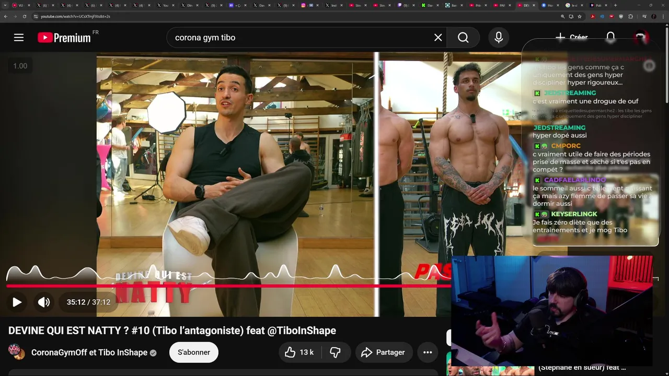Open CoronaGymOff et Tibo InShape channel

[x=89, y=352]
